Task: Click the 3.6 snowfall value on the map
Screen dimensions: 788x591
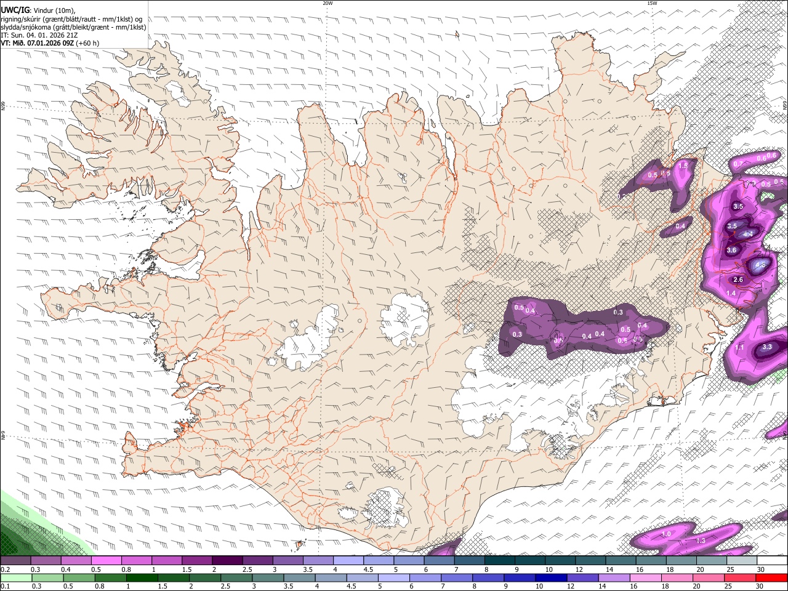Action: pos(731,251)
